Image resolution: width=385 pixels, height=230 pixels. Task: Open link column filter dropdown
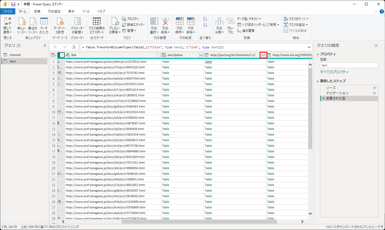coord(158,55)
